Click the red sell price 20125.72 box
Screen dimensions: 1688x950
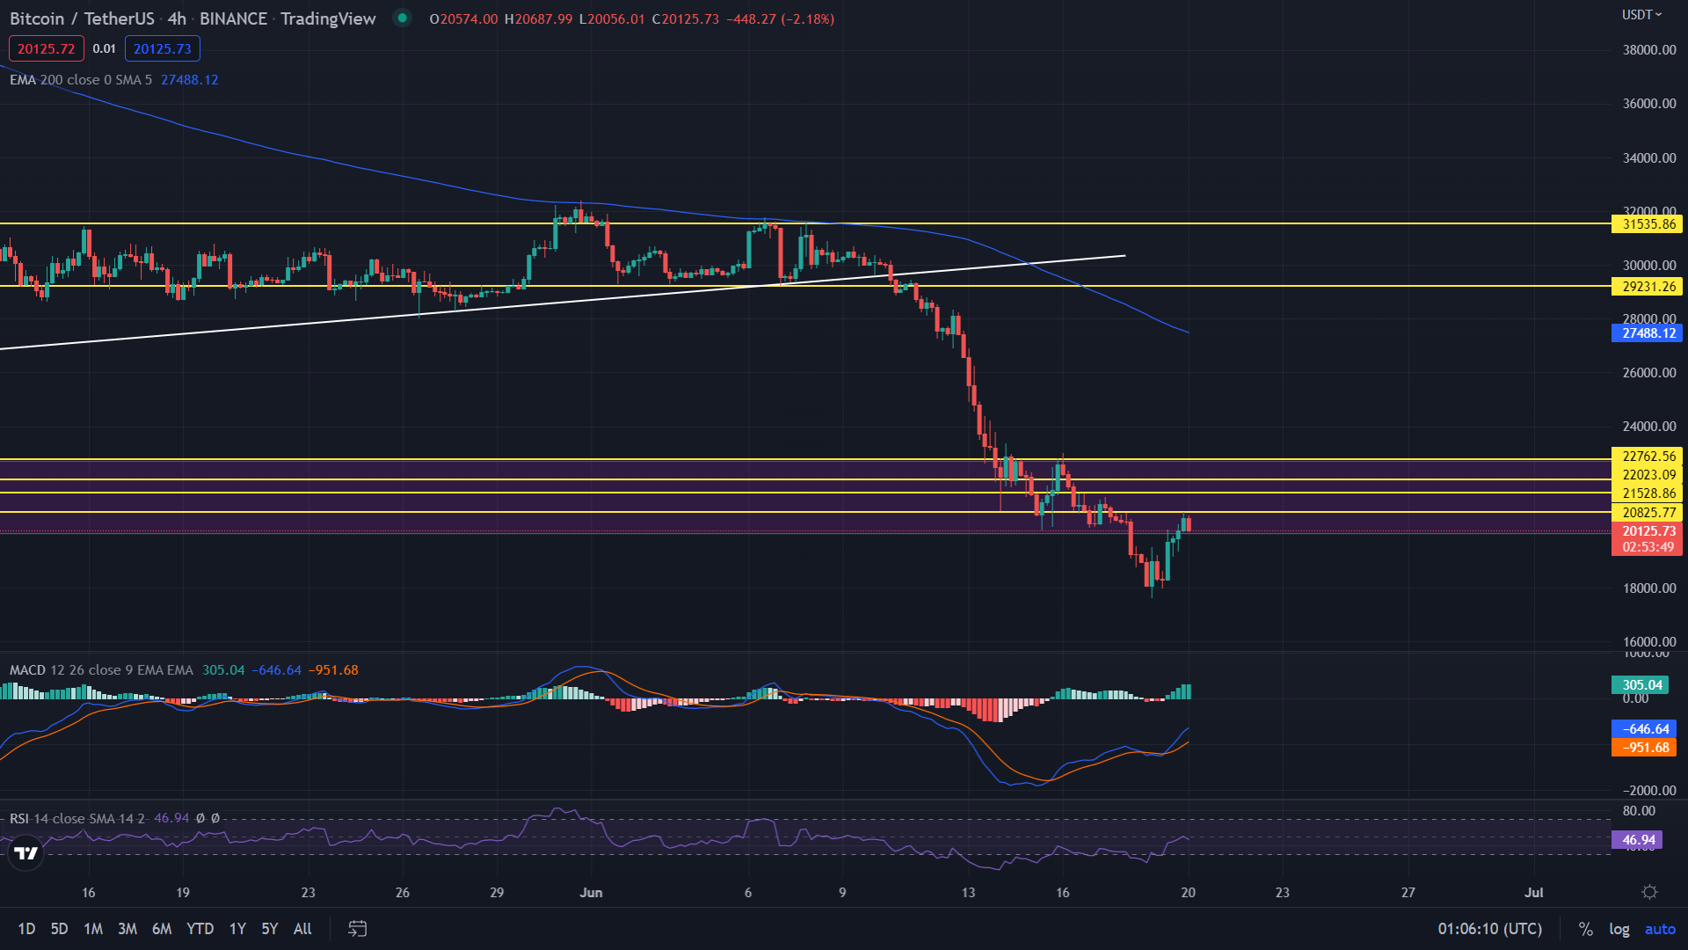[46, 48]
